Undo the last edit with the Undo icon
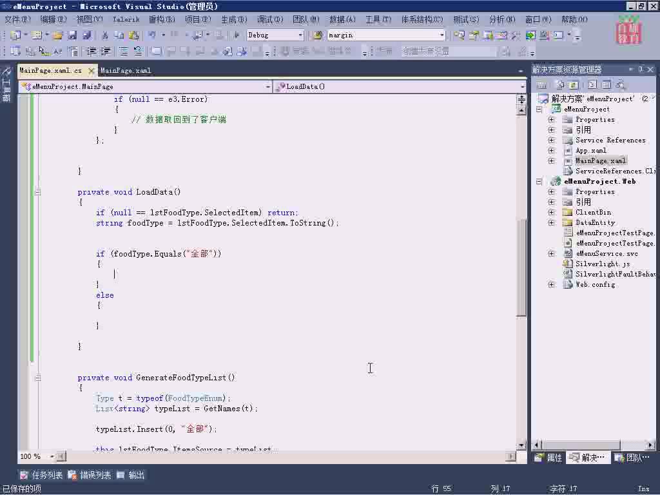The height and width of the screenshot is (495, 660). (x=152, y=35)
